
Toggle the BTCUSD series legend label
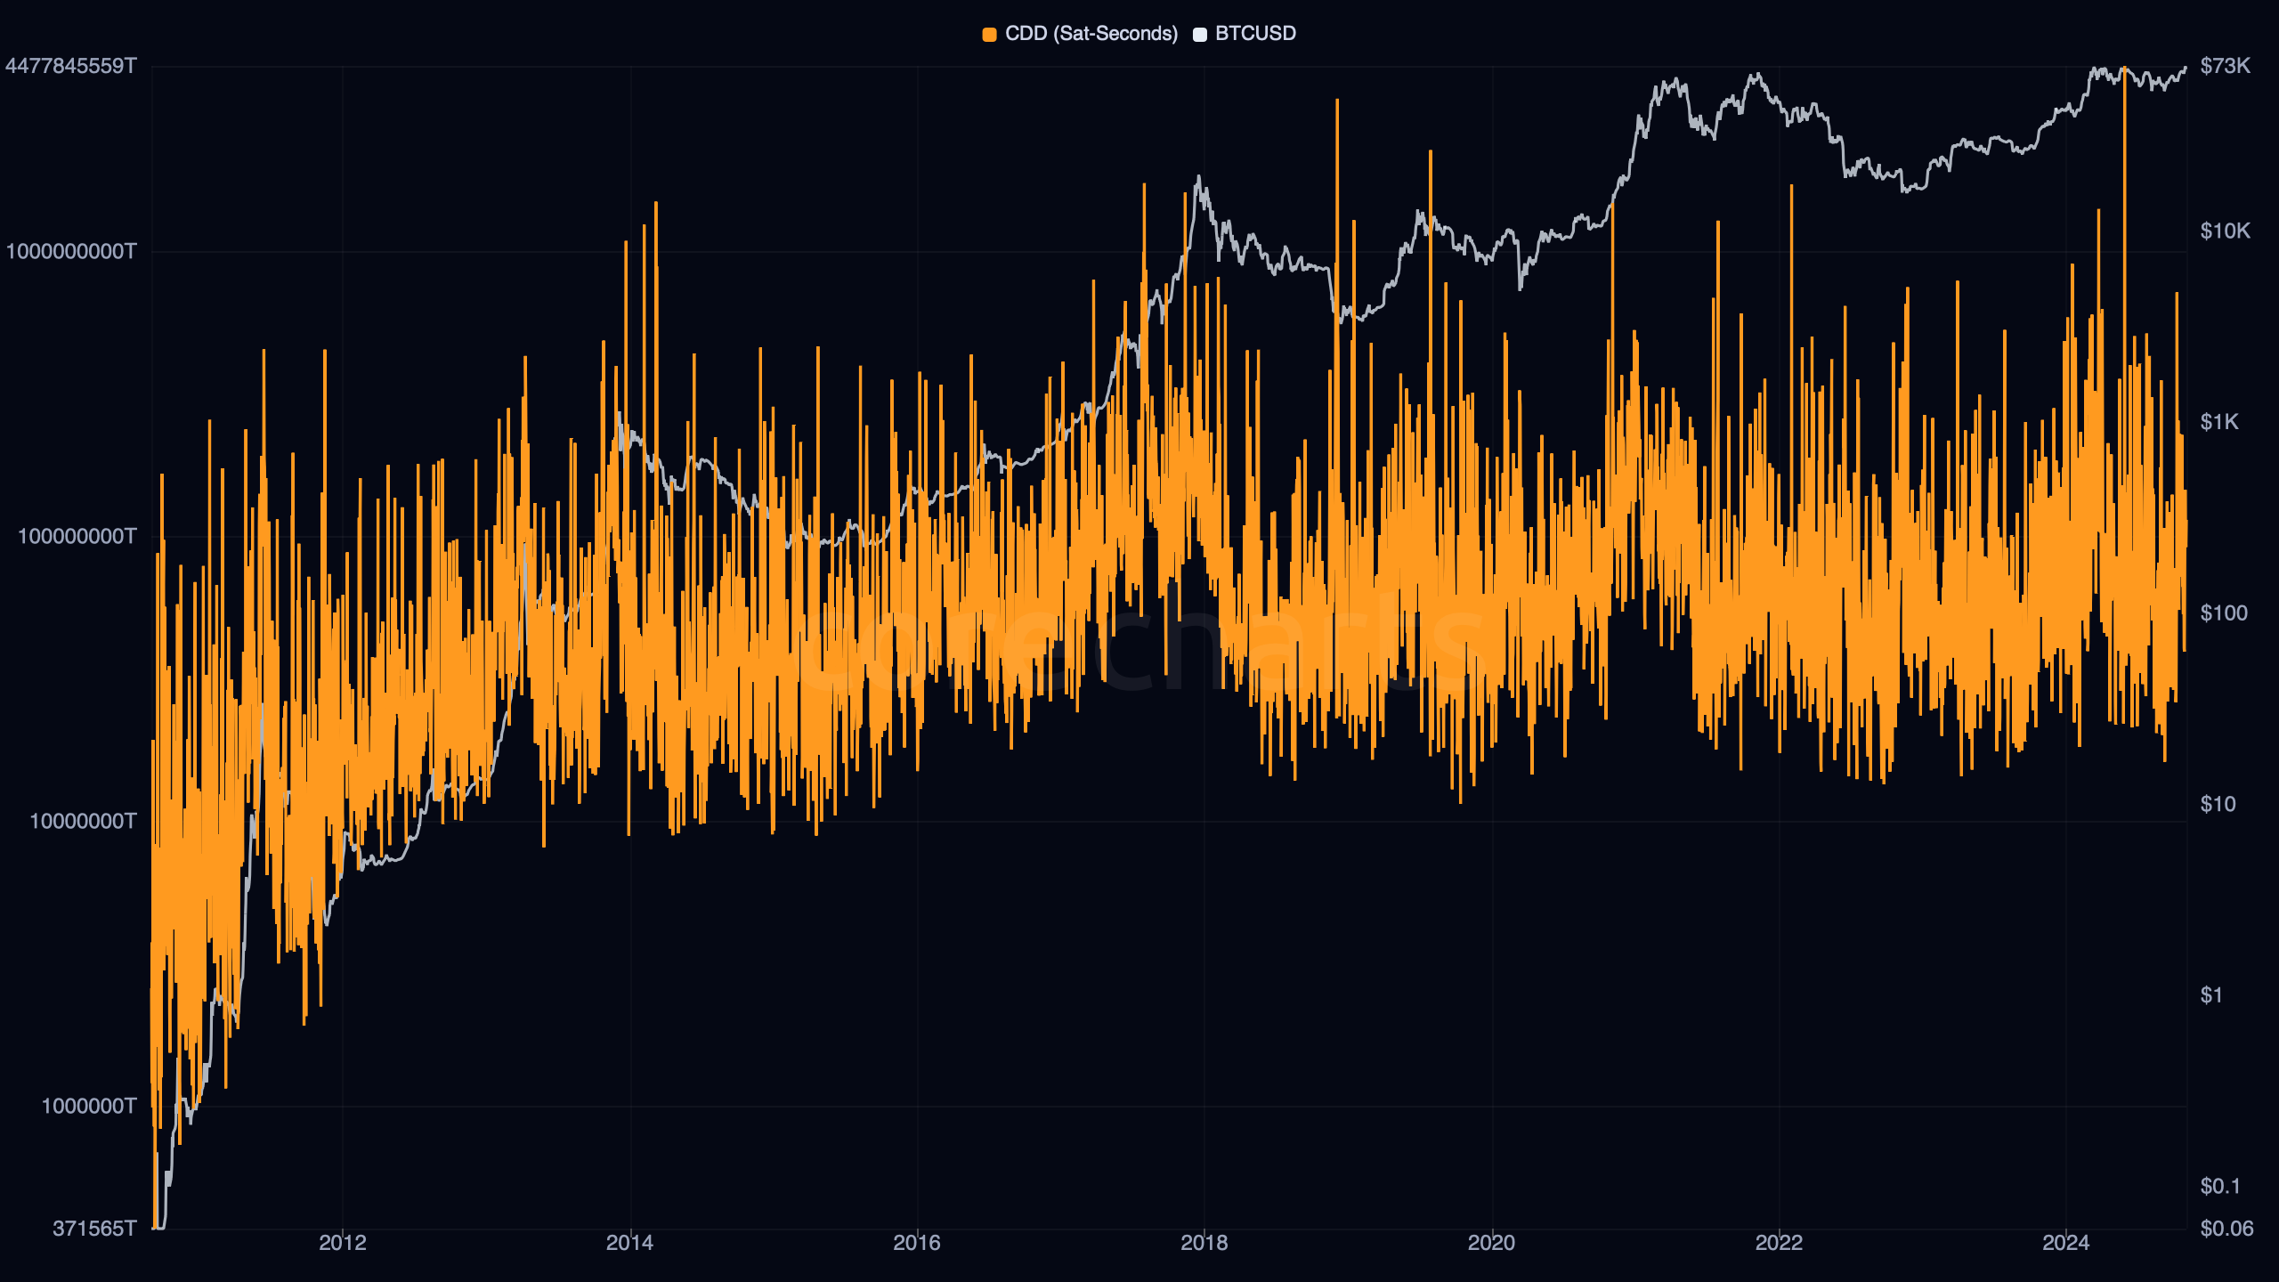[x=1255, y=34]
